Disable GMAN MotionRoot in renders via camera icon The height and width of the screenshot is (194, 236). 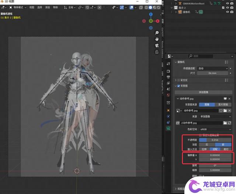point(232,3)
